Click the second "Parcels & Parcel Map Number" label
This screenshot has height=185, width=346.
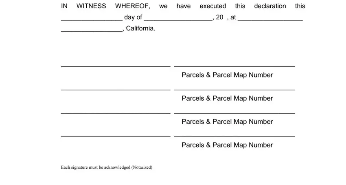(x=227, y=98)
